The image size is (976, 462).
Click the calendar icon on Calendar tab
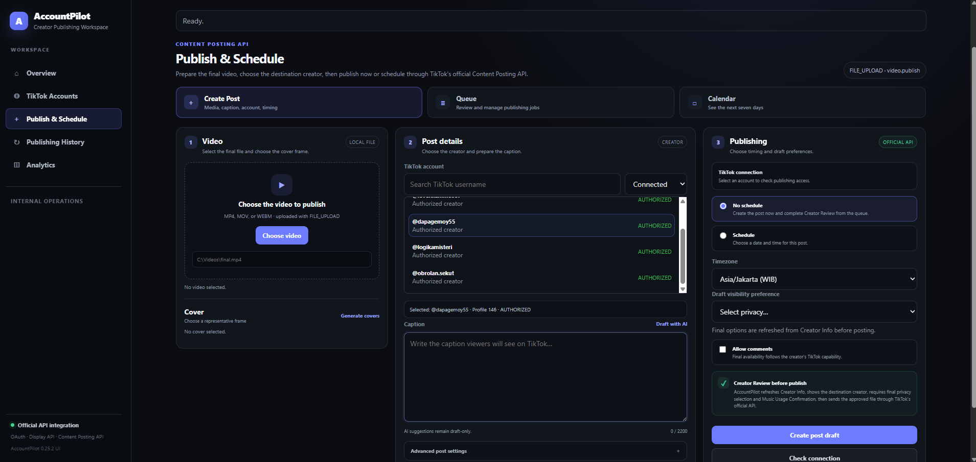tap(694, 103)
